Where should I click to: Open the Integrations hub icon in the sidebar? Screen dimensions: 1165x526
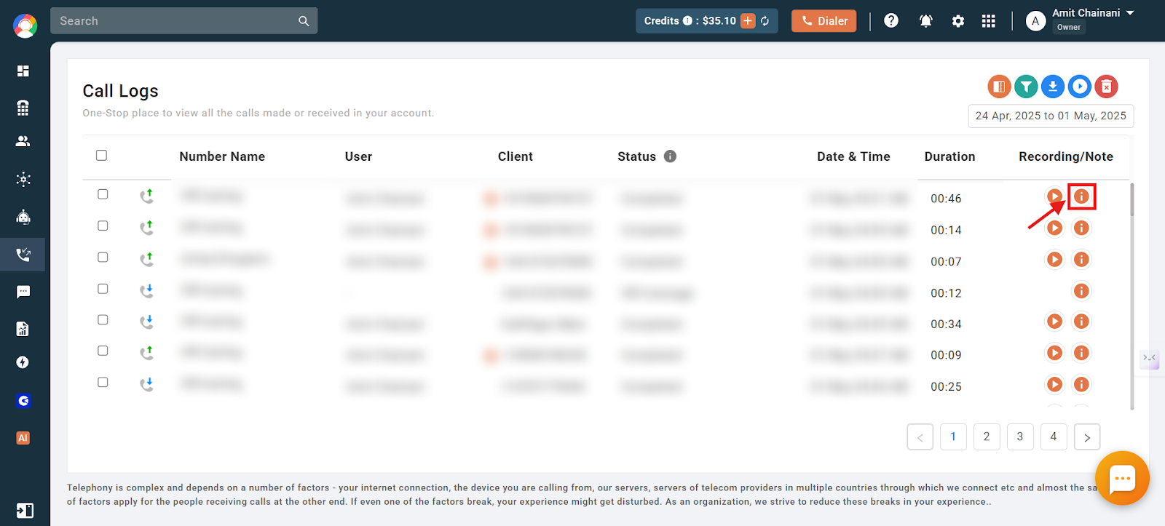point(23,179)
